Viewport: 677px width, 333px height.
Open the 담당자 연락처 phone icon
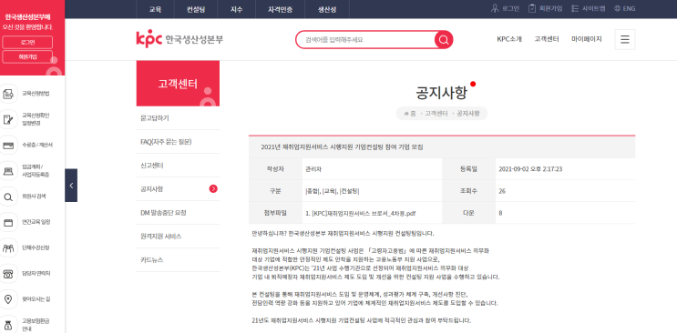[x=8, y=274]
